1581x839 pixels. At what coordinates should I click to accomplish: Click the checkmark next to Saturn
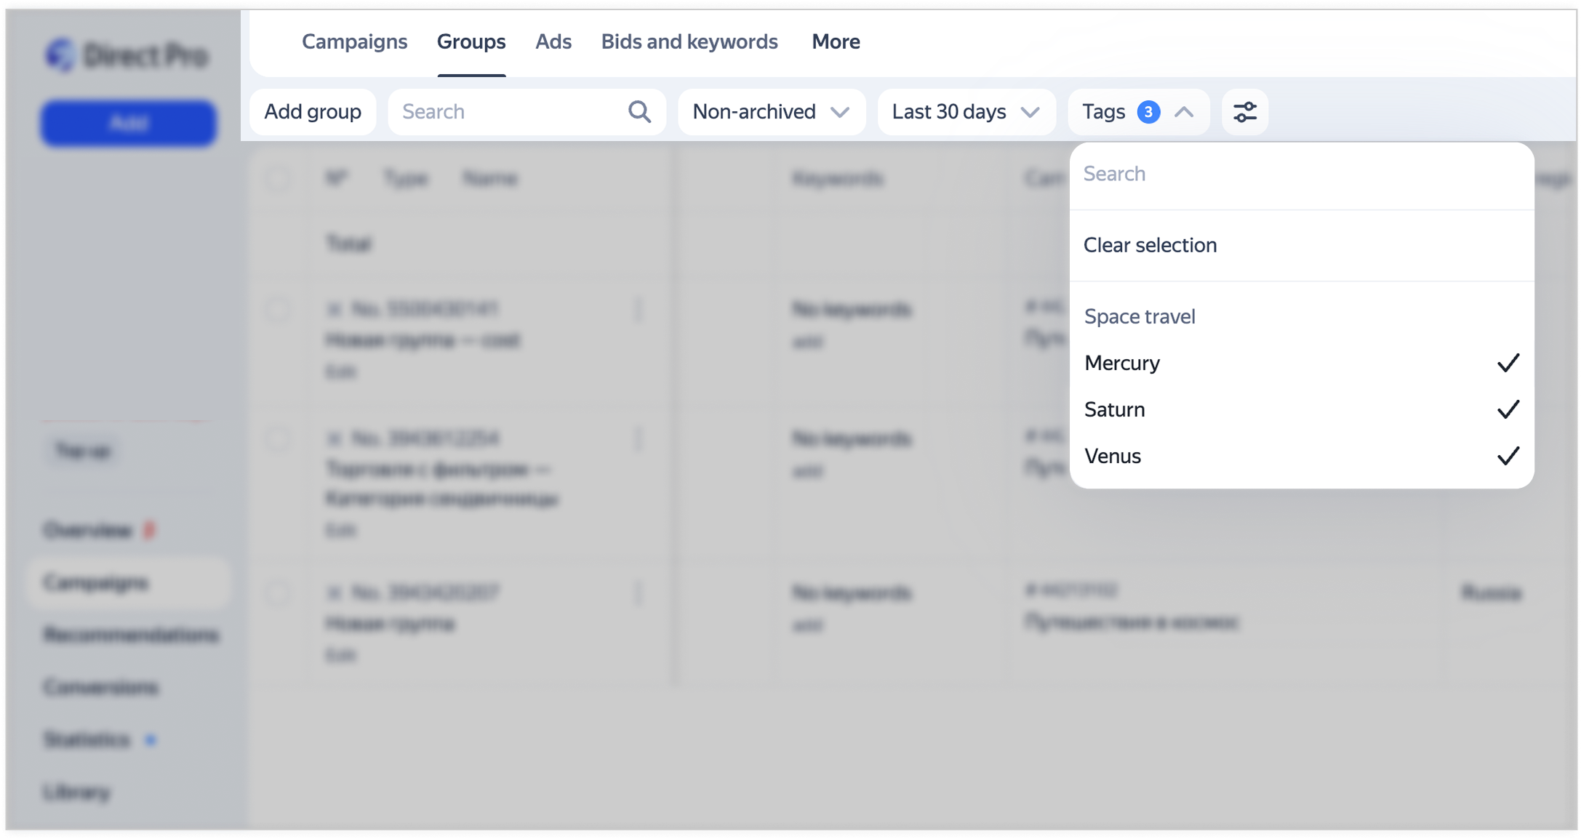[x=1508, y=409]
